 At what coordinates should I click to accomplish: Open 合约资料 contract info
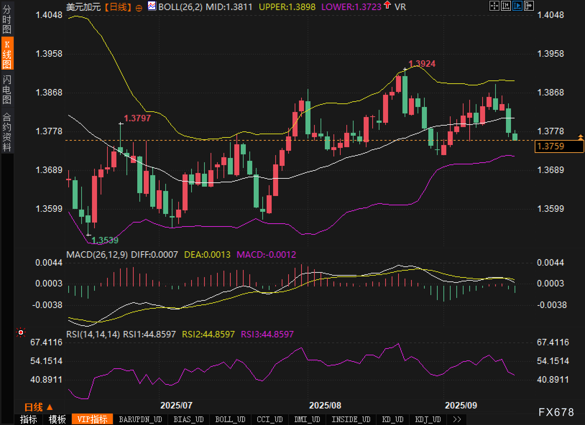(7, 132)
